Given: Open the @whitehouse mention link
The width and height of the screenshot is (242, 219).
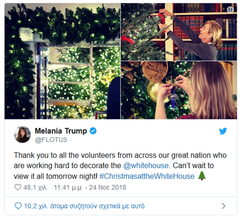Looking at the screenshot, I should [x=146, y=166].
